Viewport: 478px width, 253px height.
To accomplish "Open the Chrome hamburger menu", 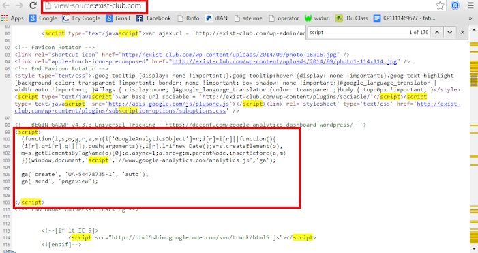I will pos(470,5).
